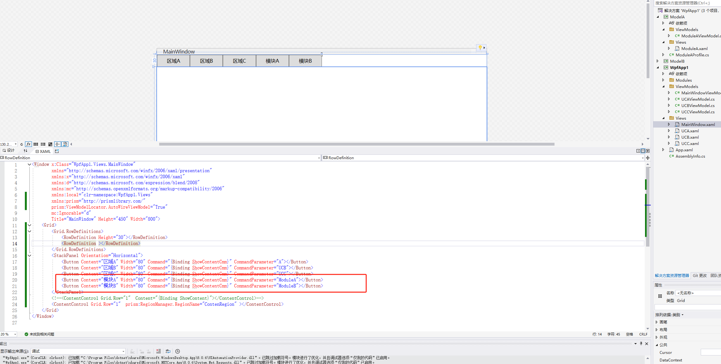
Task: Toggle snap to snaplines button
Action: coord(57,144)
